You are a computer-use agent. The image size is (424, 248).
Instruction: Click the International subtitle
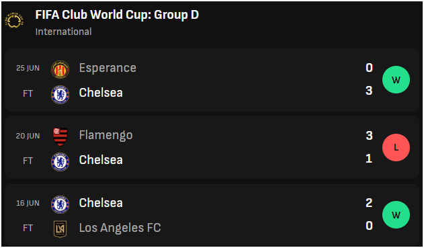click(64, 32)
